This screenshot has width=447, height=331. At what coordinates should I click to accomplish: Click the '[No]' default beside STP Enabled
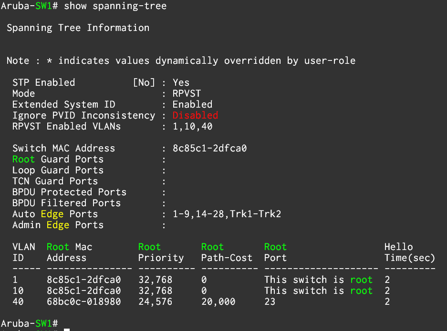point(144,82)
